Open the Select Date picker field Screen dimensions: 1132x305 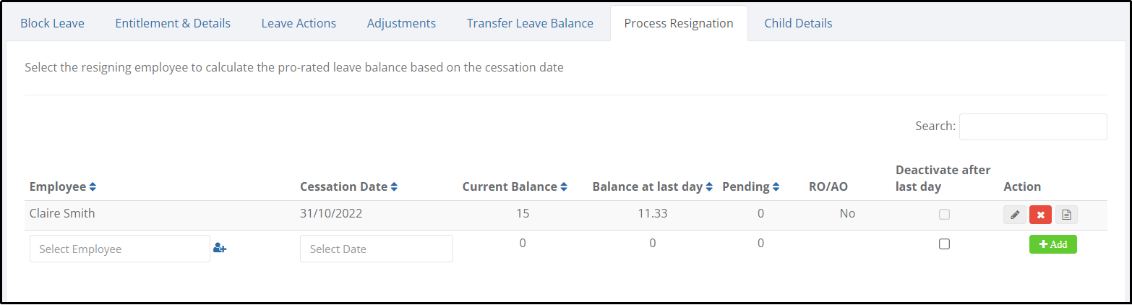pos(377,249)
